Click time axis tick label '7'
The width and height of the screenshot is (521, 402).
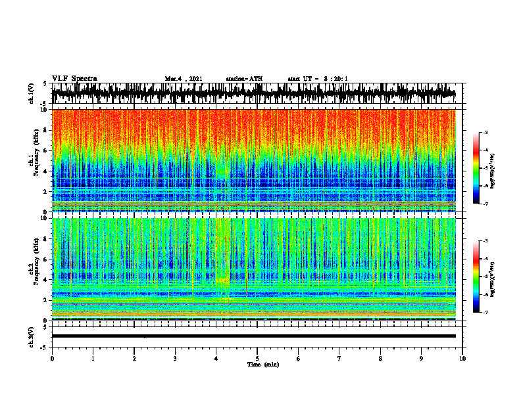point(339,359)
